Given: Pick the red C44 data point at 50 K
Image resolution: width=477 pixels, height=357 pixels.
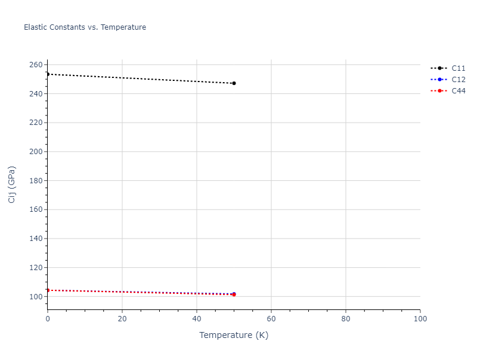Looking at the screenshot, I should click(234, 295).
